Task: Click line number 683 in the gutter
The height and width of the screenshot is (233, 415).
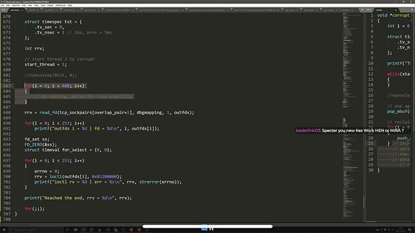Action: pyautogui.click(x=6, y=86)
